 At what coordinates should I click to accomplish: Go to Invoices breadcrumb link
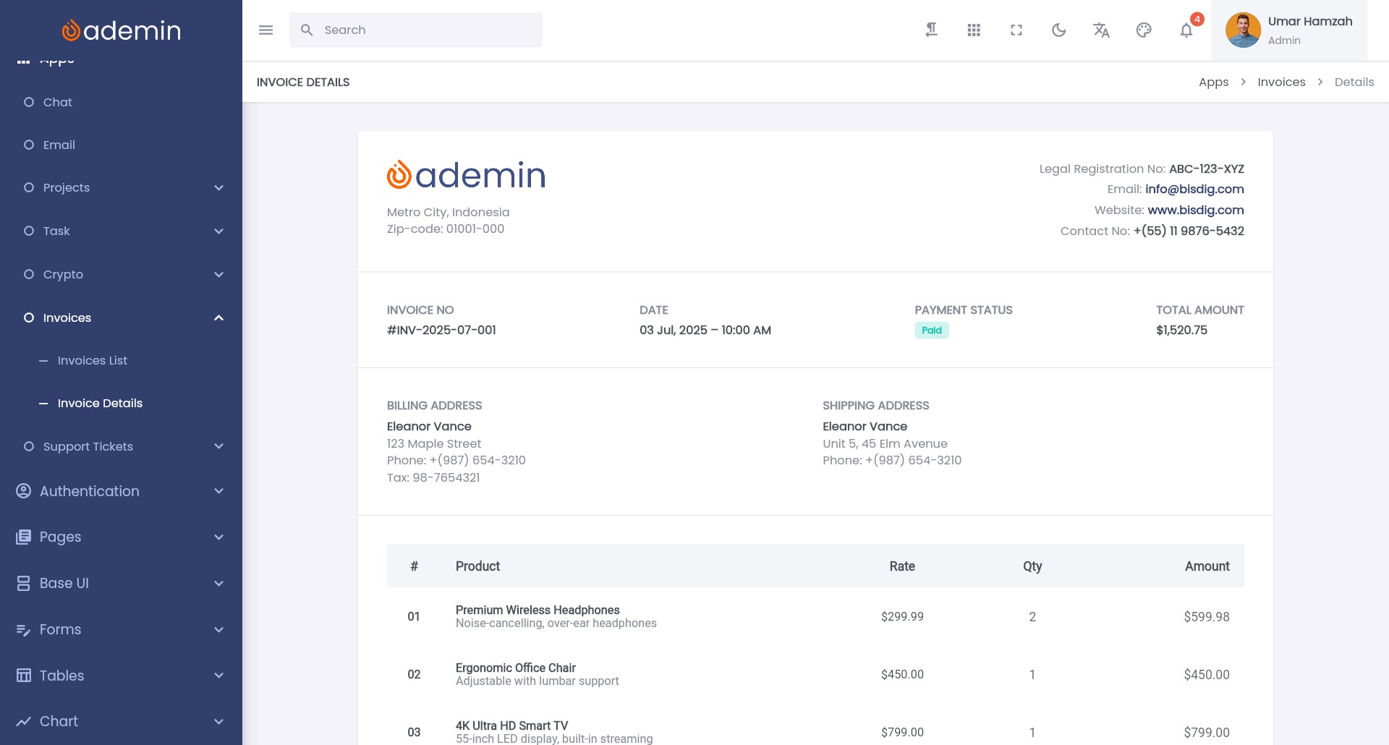(1281, 82)
